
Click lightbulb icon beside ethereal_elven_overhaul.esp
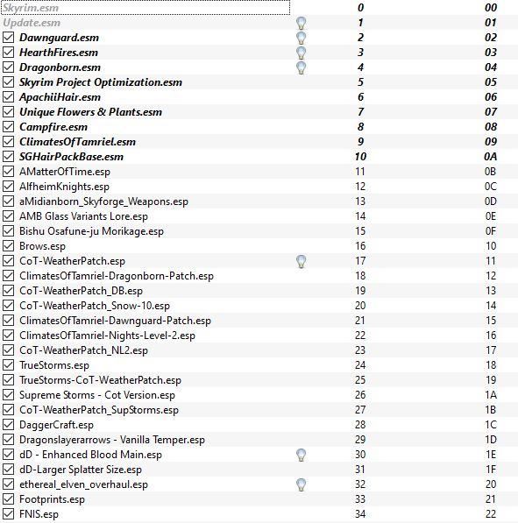pos(301,484)
